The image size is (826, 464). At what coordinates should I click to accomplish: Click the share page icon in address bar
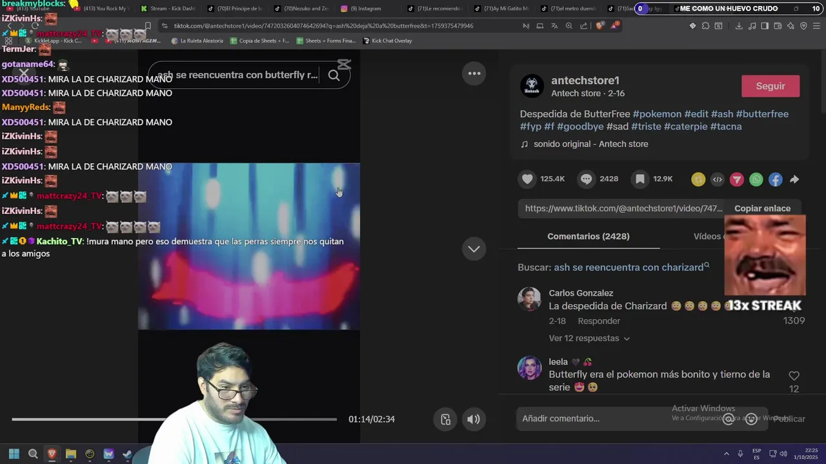[x=584, y=26]
